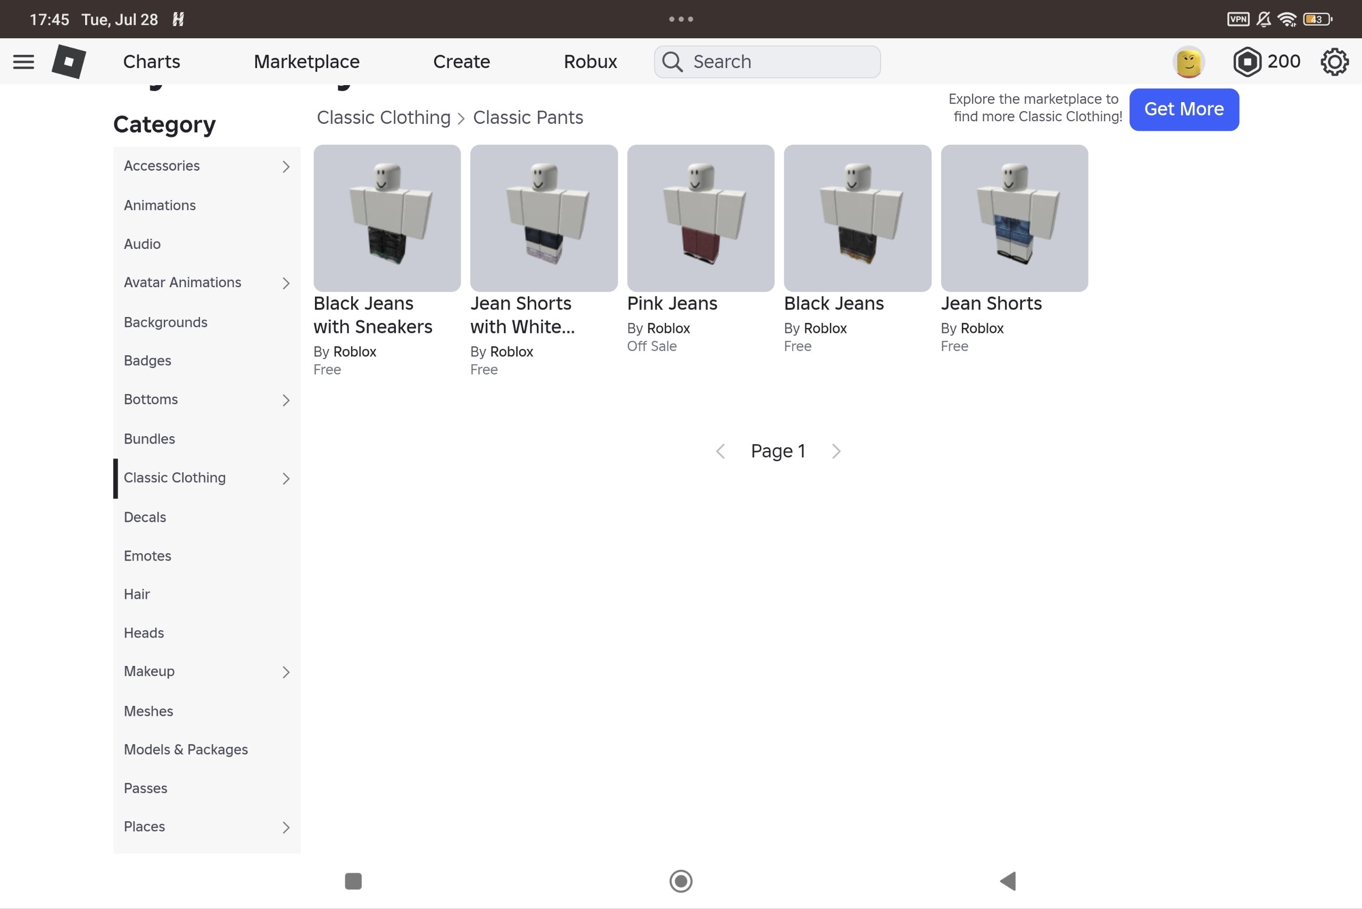Click Roblox creator link under Pink Jeans

pos(668,329)
